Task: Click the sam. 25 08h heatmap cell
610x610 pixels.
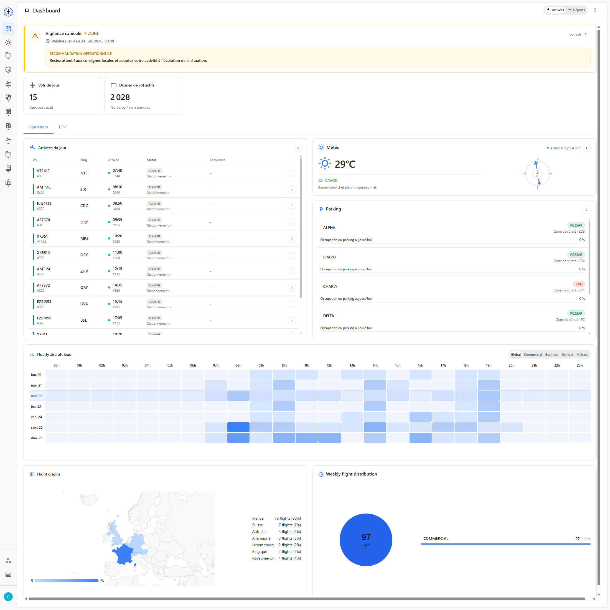Action: (x=238, y=427)
